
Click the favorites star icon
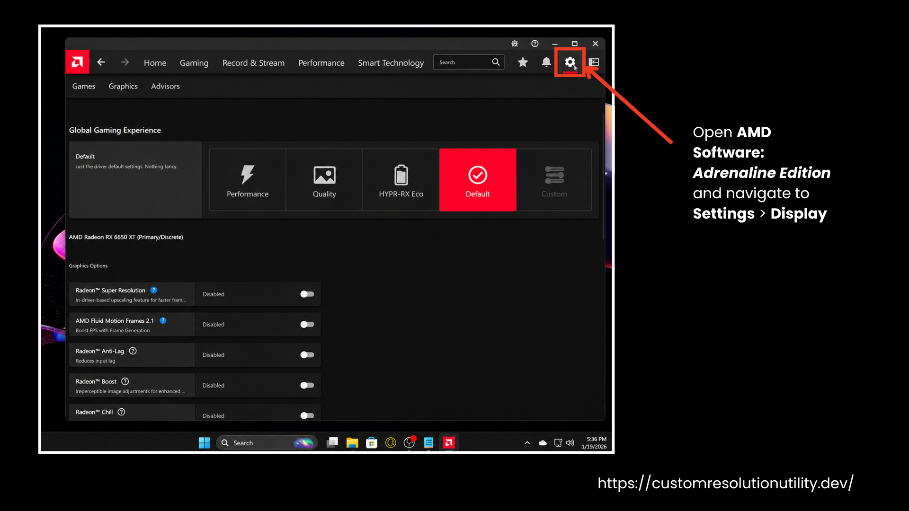523,62
